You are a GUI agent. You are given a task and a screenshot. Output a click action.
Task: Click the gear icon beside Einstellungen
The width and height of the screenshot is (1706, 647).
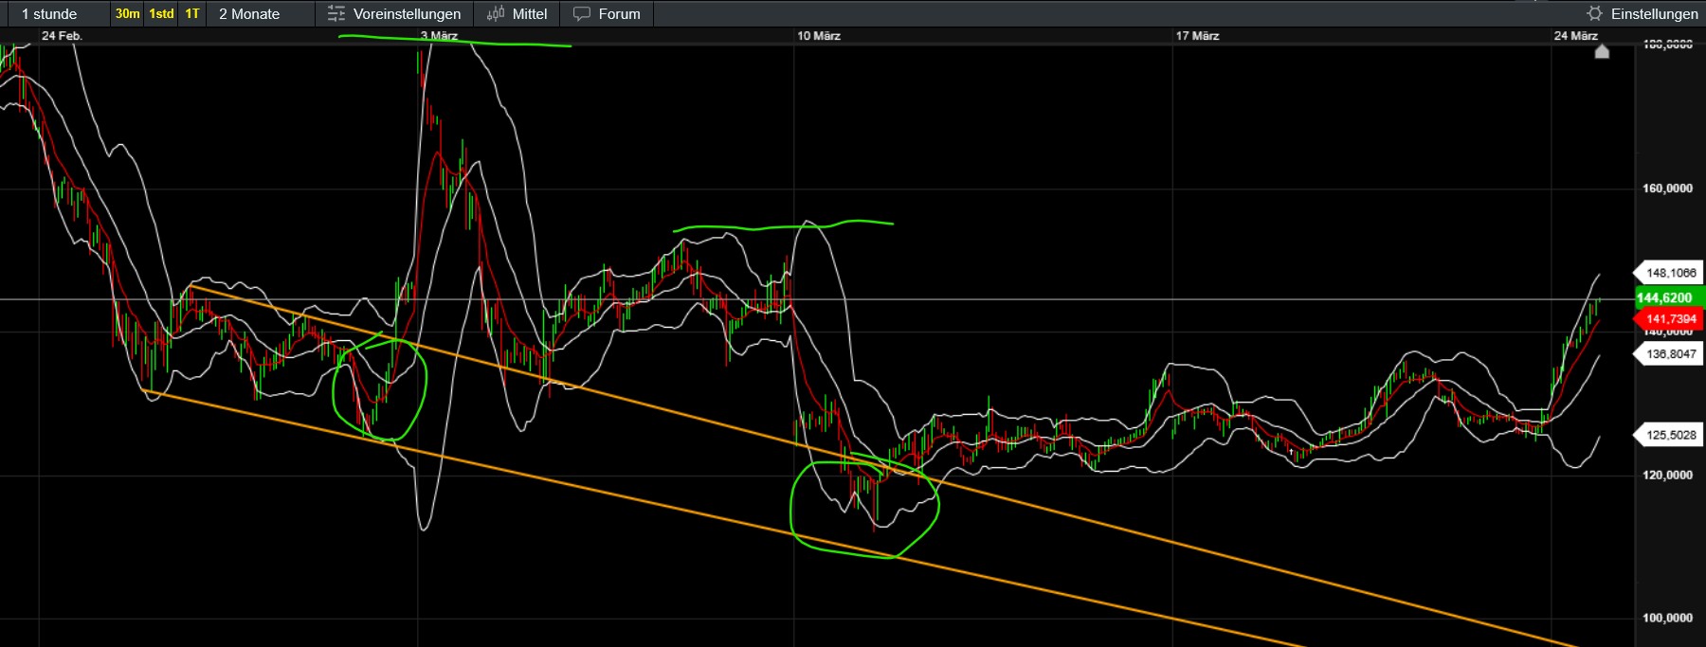point(1595,13)
